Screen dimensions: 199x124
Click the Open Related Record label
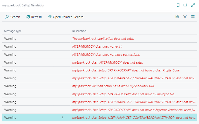tap(68, 17)
